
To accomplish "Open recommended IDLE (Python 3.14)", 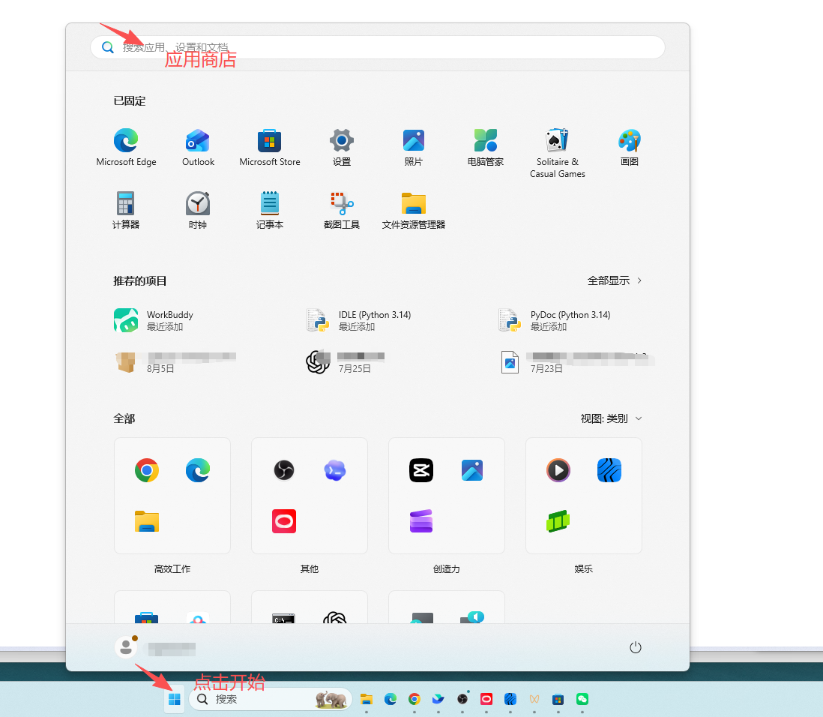I will point(359,320).
